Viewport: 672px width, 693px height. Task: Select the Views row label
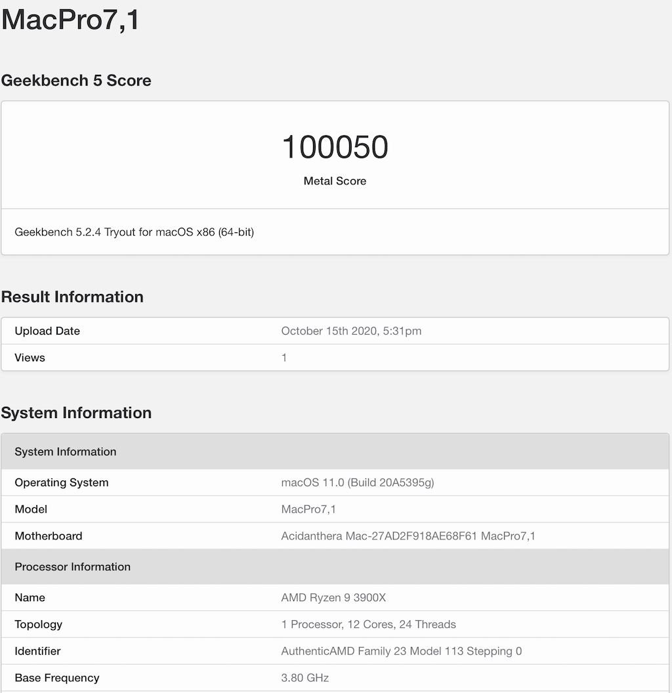(30, 358)
